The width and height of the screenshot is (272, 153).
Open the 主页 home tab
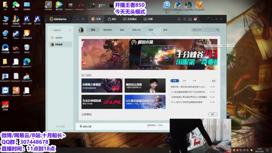click(x=96, y=19)
